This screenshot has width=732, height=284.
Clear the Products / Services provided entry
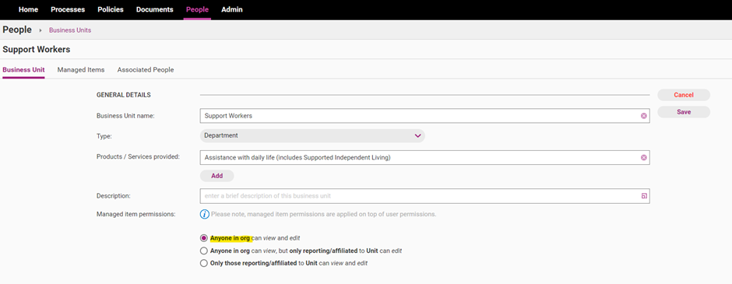click(x=644, y=158)
